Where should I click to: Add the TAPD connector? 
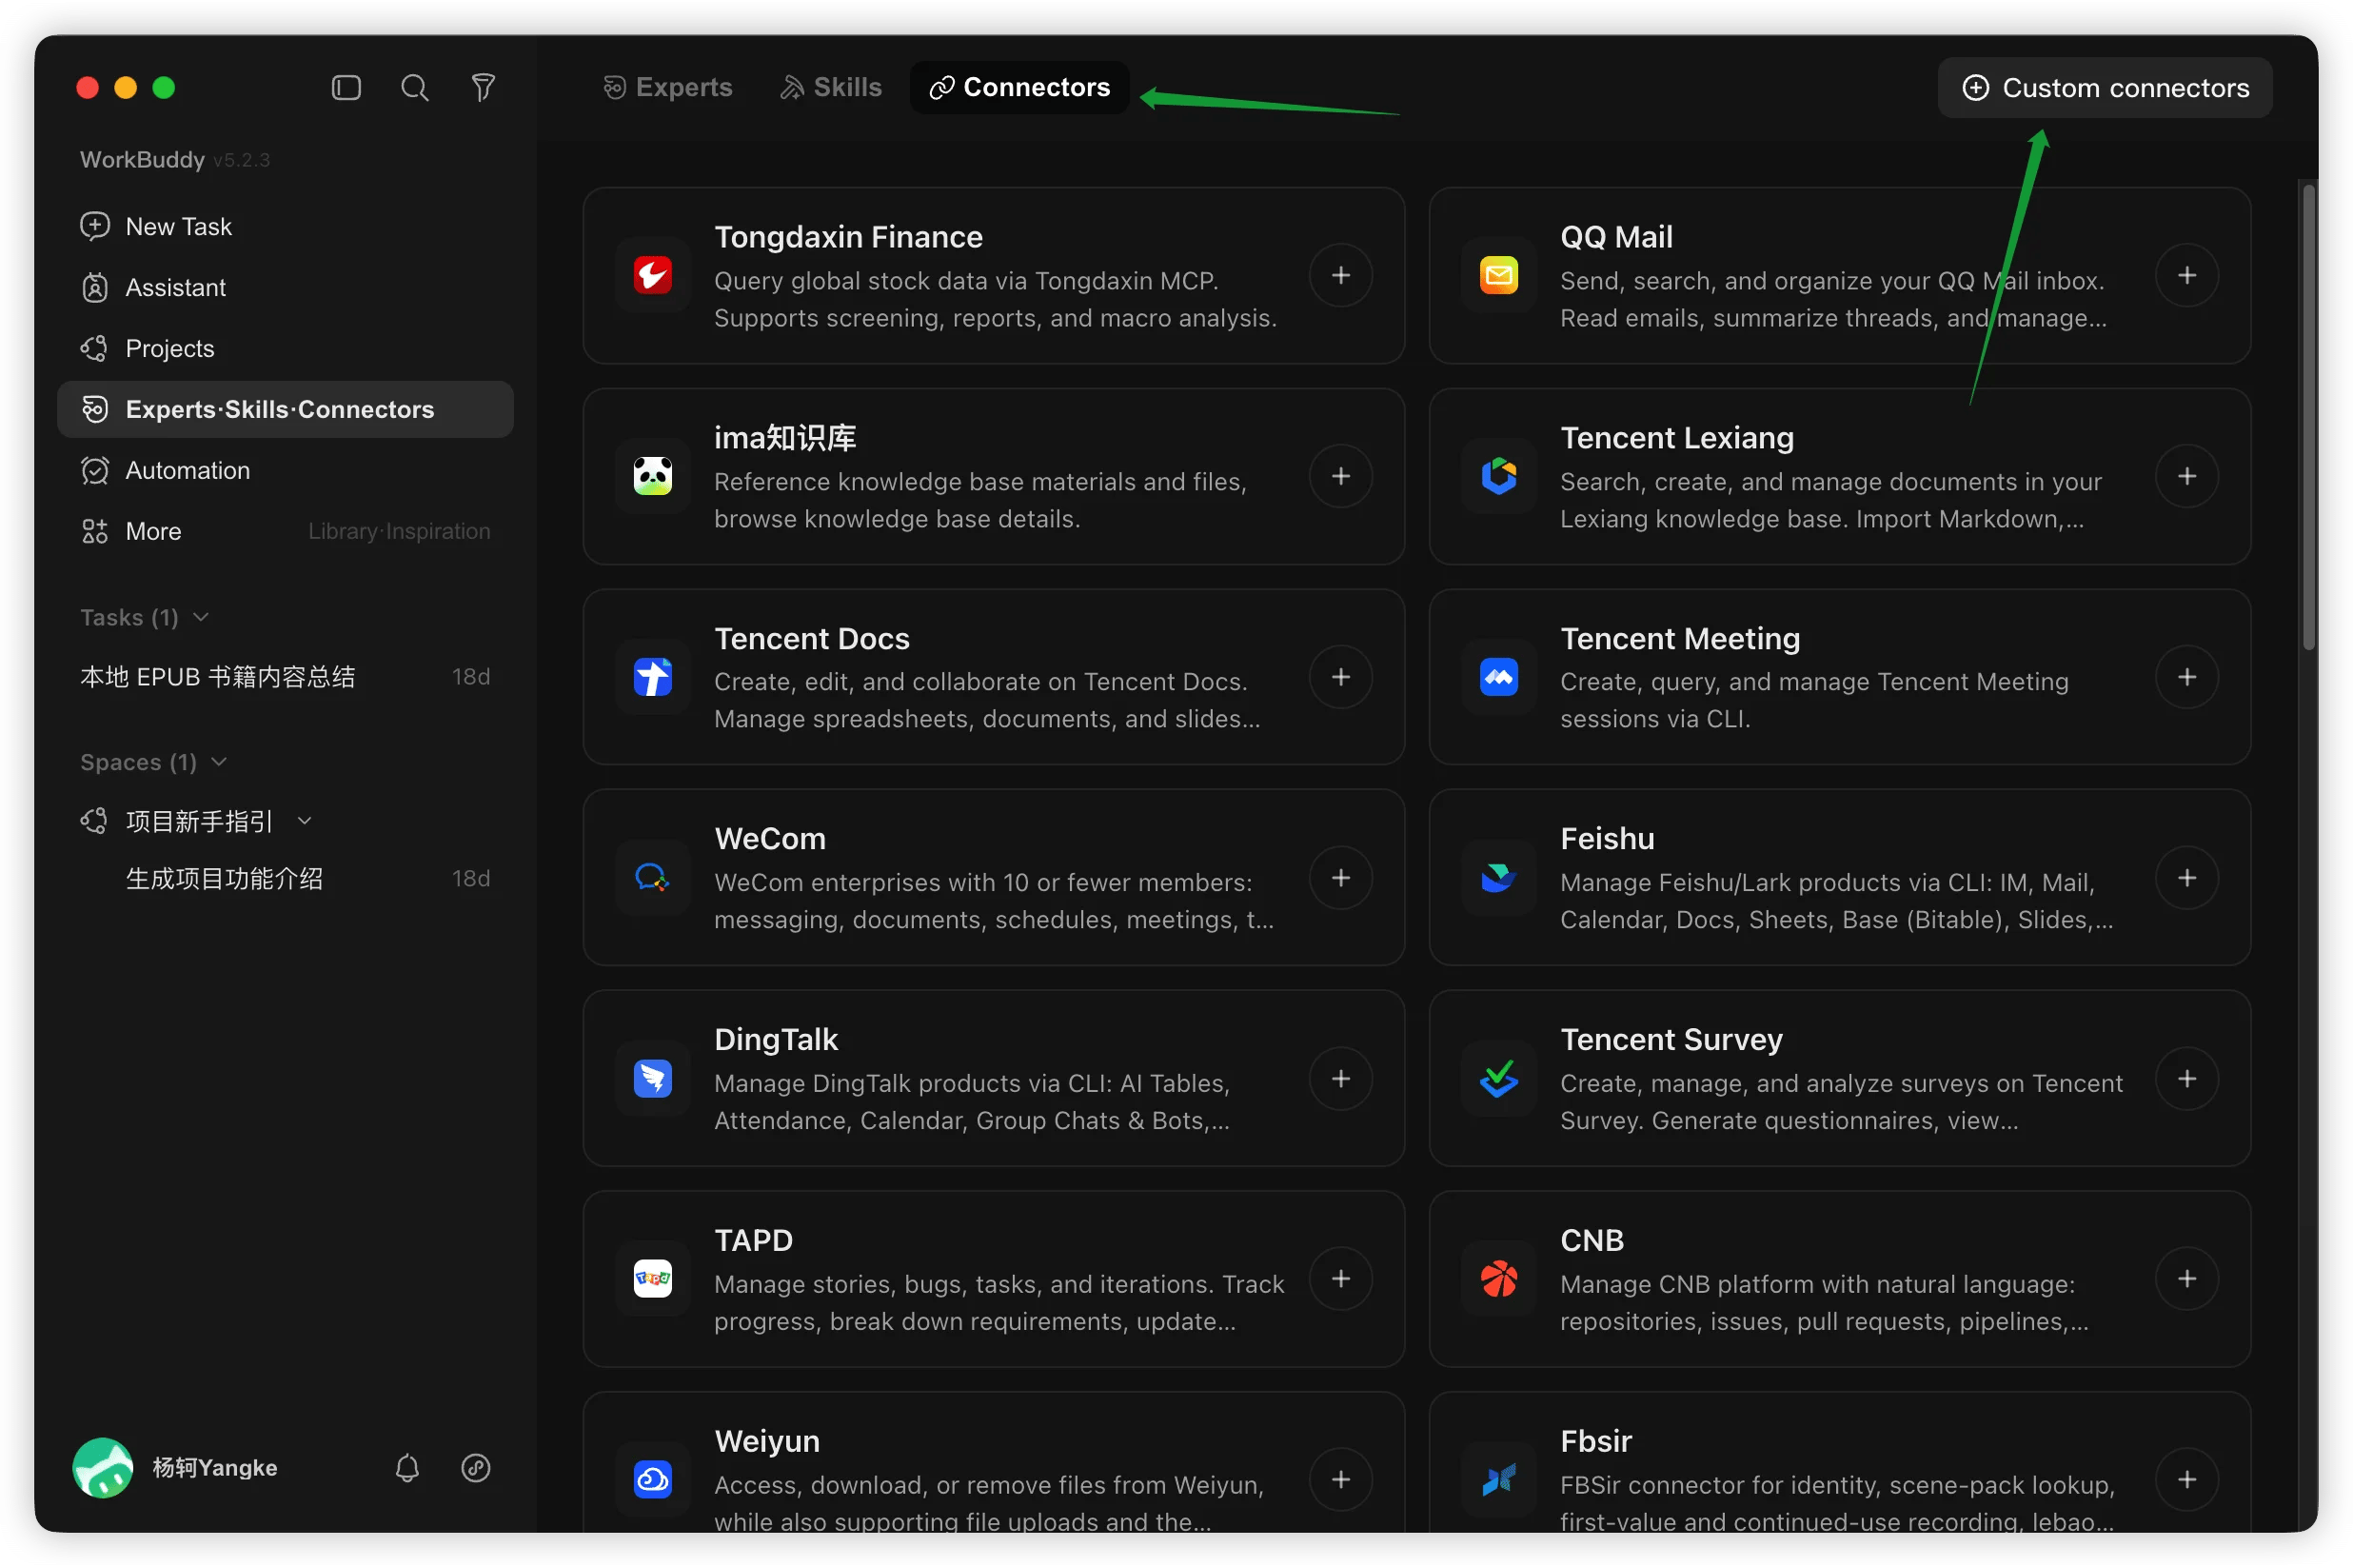tap(1341, 1279)
